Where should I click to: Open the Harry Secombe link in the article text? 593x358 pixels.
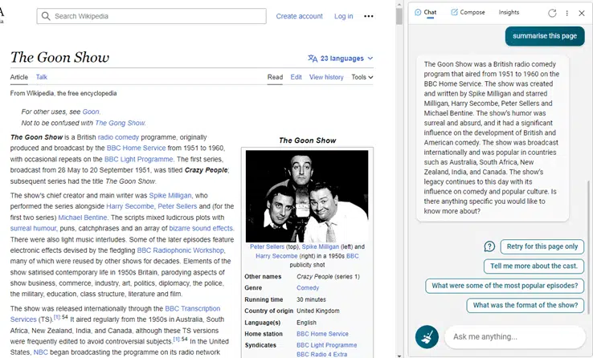(x=129, y=206)
